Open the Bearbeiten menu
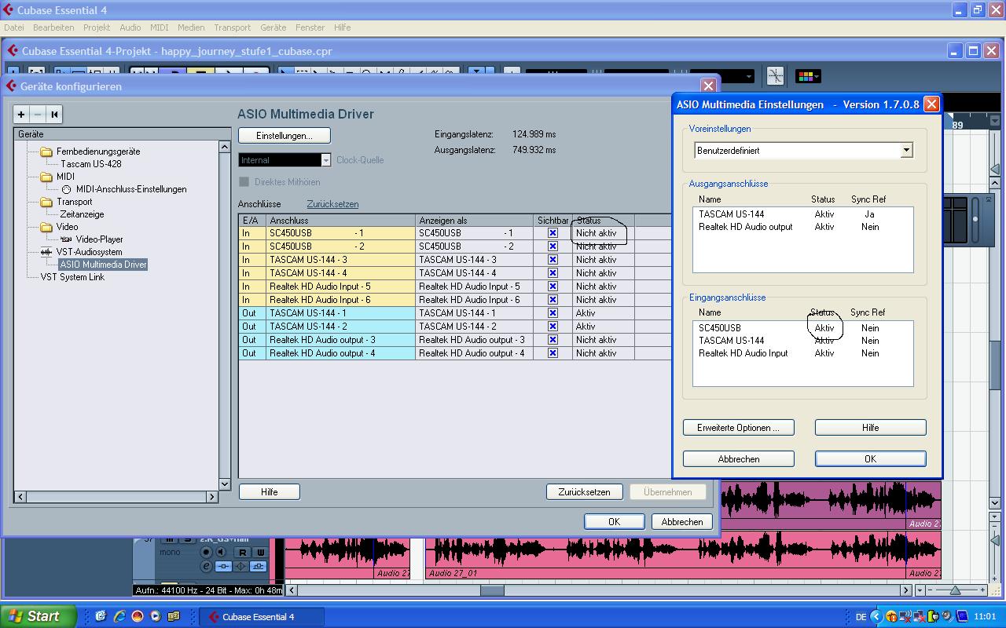1006x628 pixels. coord(53,27)
